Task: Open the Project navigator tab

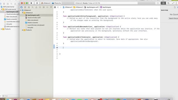Action: click(x=21, y=7)
